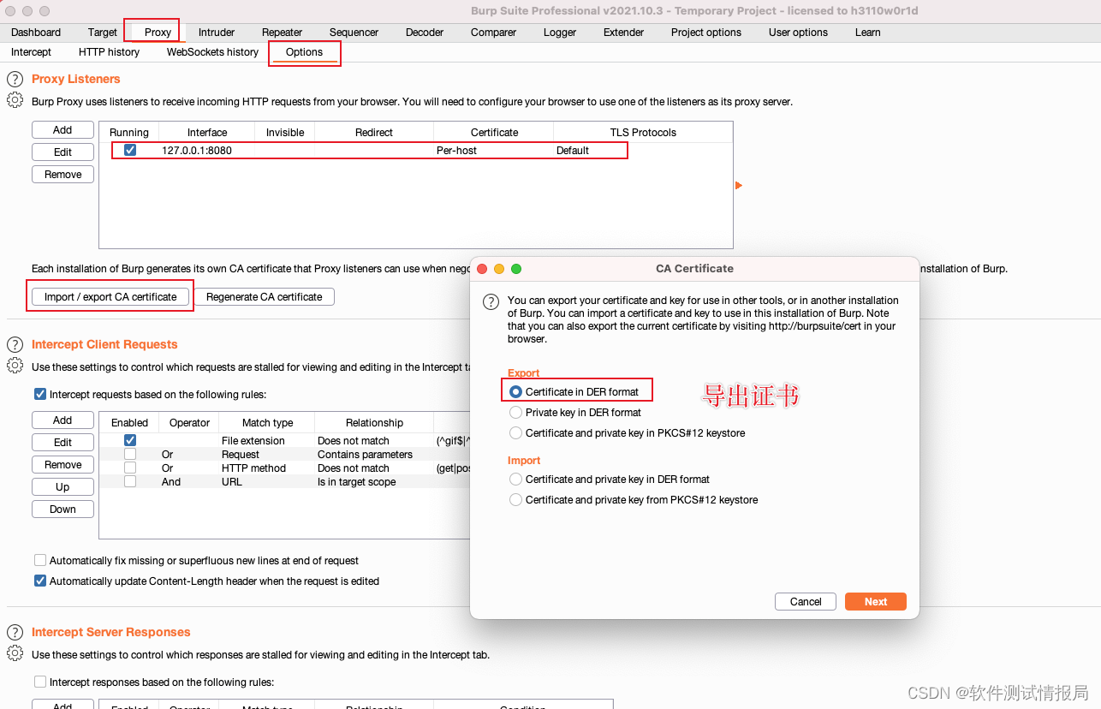Viewport: 1101px width, 709px height.
Task: Click the Interface column header
Action: coord(207,132)
